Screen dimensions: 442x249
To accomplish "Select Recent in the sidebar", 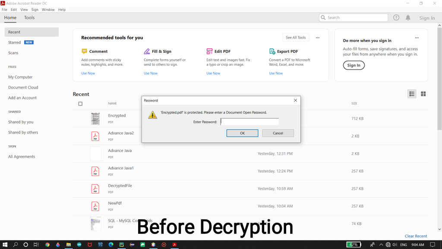I will (32, 32).
